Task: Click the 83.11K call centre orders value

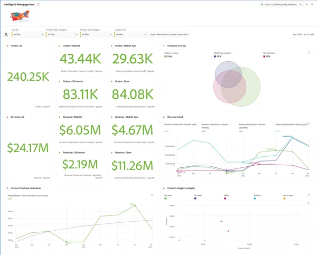Action: point(80,94)
